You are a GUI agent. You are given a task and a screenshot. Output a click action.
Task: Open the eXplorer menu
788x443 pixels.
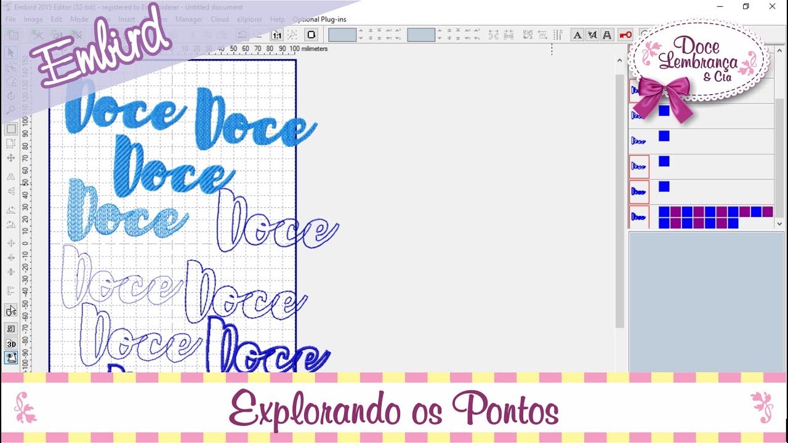tap(251, 19)
